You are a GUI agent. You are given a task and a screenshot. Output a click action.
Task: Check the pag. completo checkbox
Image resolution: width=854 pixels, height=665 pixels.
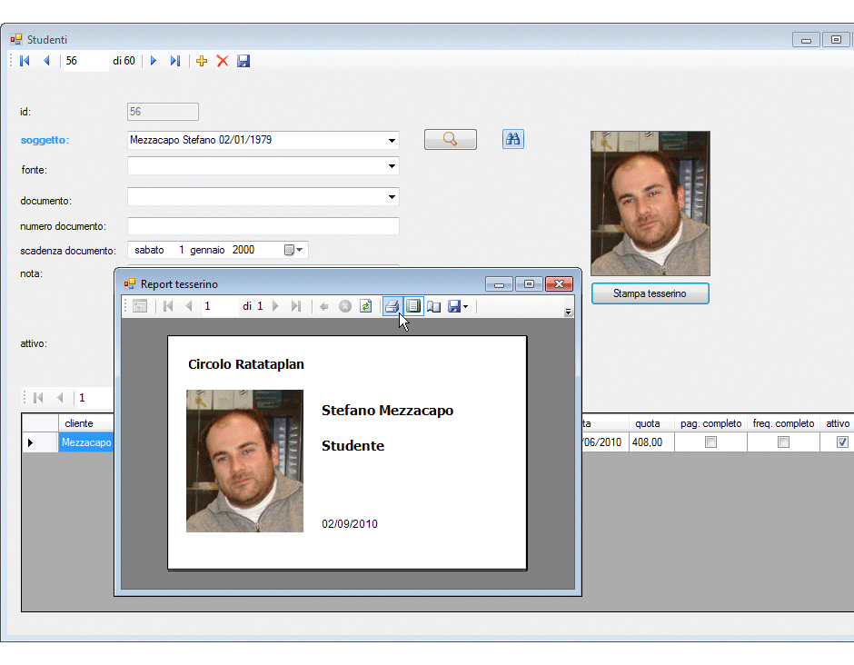[710, 442]
